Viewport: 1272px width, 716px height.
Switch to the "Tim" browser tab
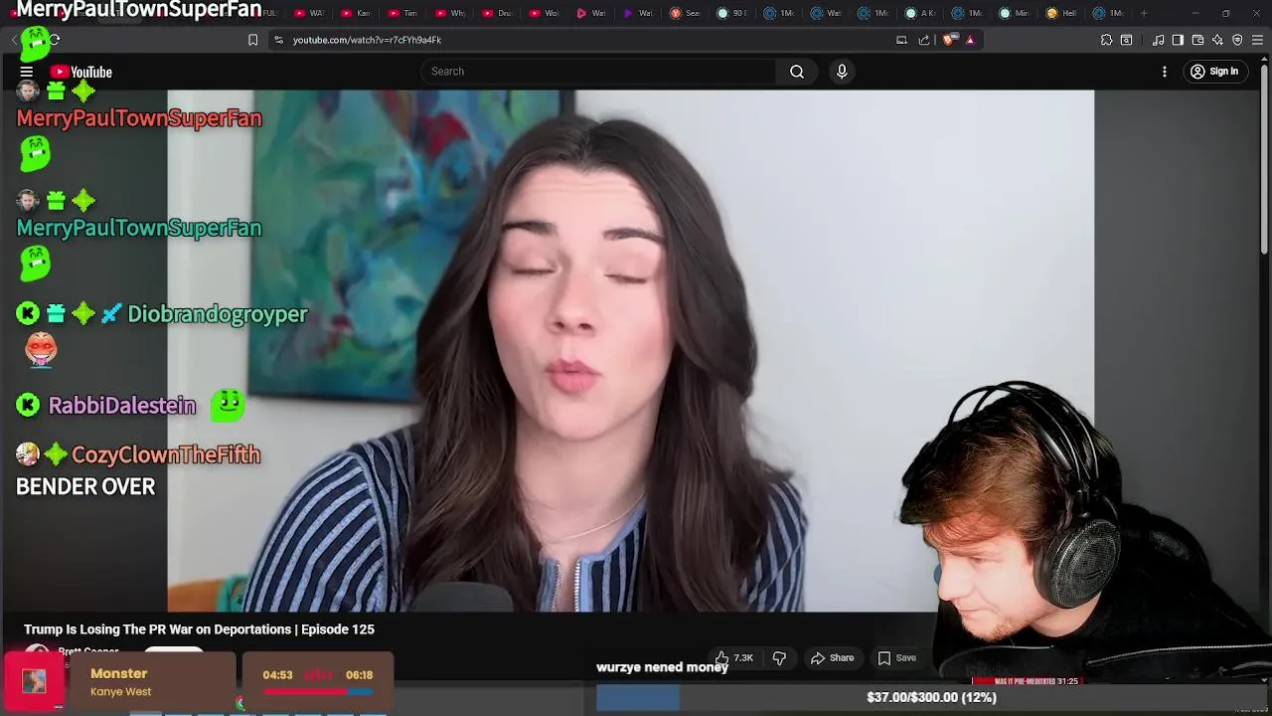pyautogui.click(x=401, y=13)
